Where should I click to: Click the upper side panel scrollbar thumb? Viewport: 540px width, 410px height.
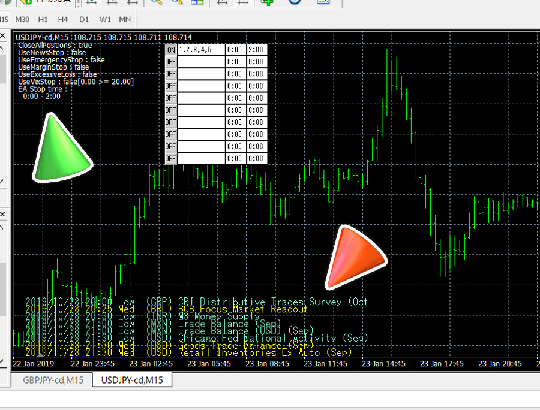pos(3,69)
